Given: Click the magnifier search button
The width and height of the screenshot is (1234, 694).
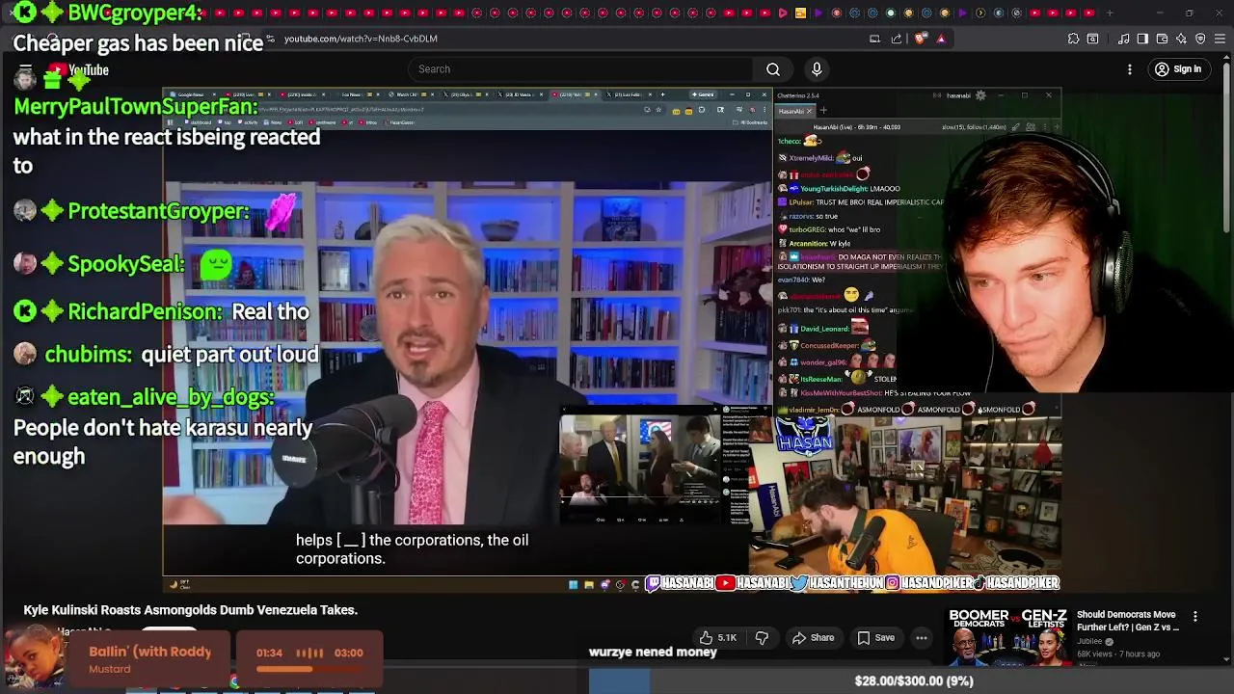Looking at the screenshot, I should click(x=773, y=69).
